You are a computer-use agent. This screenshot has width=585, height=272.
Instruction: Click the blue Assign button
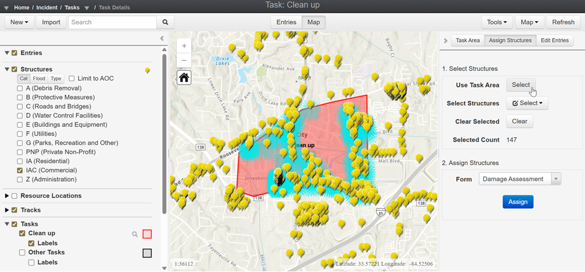click(x=518, y=202)
